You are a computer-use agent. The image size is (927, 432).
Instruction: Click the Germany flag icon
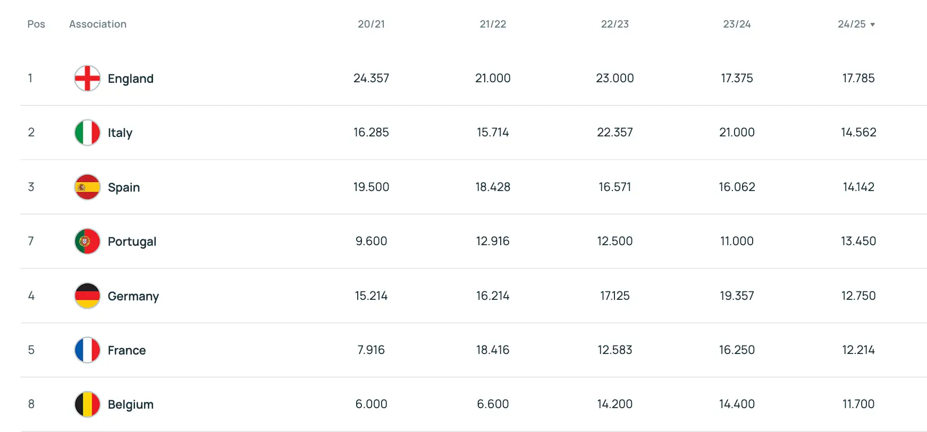(x=87, y=296)
